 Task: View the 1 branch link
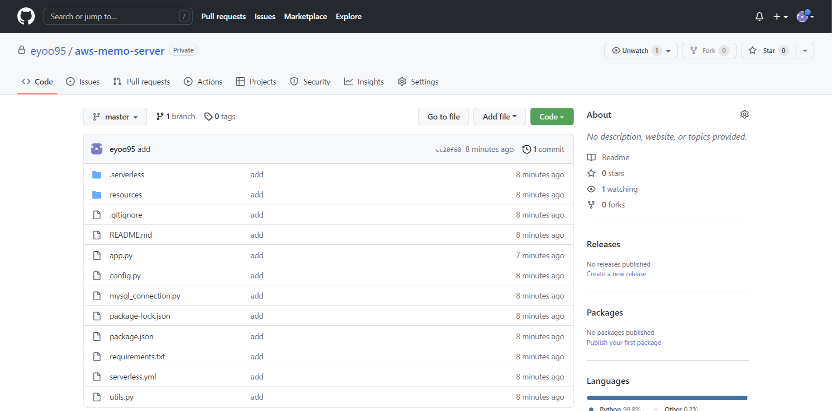point(176,116)
